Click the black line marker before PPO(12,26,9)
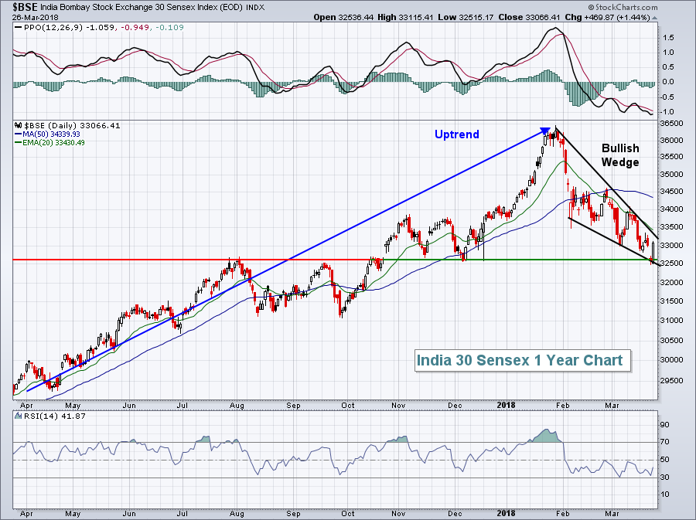This screenshot has height=520, width=696. (18, 28)
